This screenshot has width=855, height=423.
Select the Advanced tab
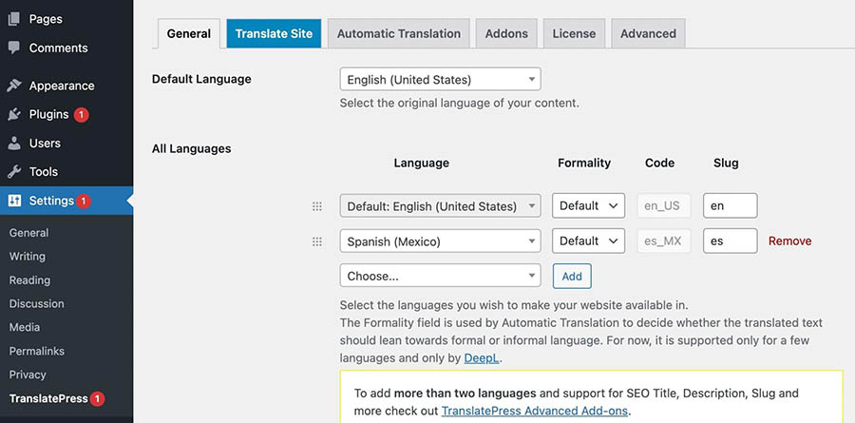tap(647, 33)
